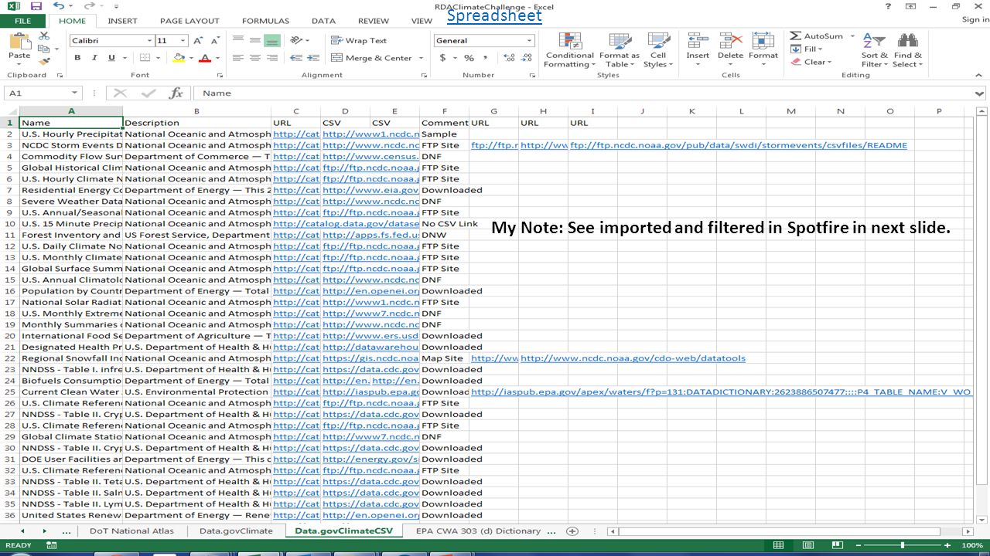
Task: Expand the Merge & Center dropdown arrow
Action: [x=422, y=58]
